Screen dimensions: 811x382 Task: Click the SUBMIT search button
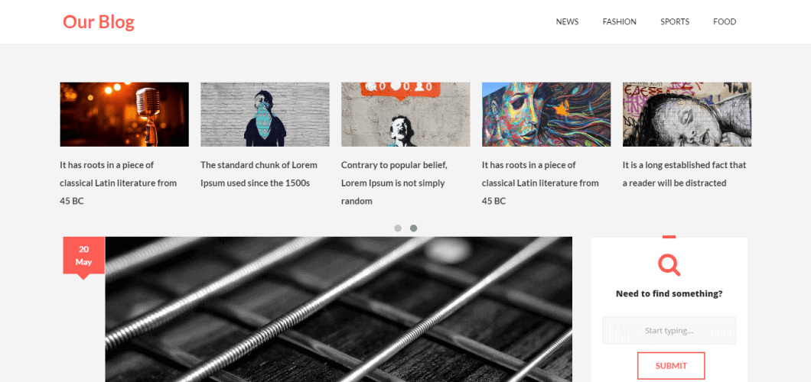[x=671, y=366]
